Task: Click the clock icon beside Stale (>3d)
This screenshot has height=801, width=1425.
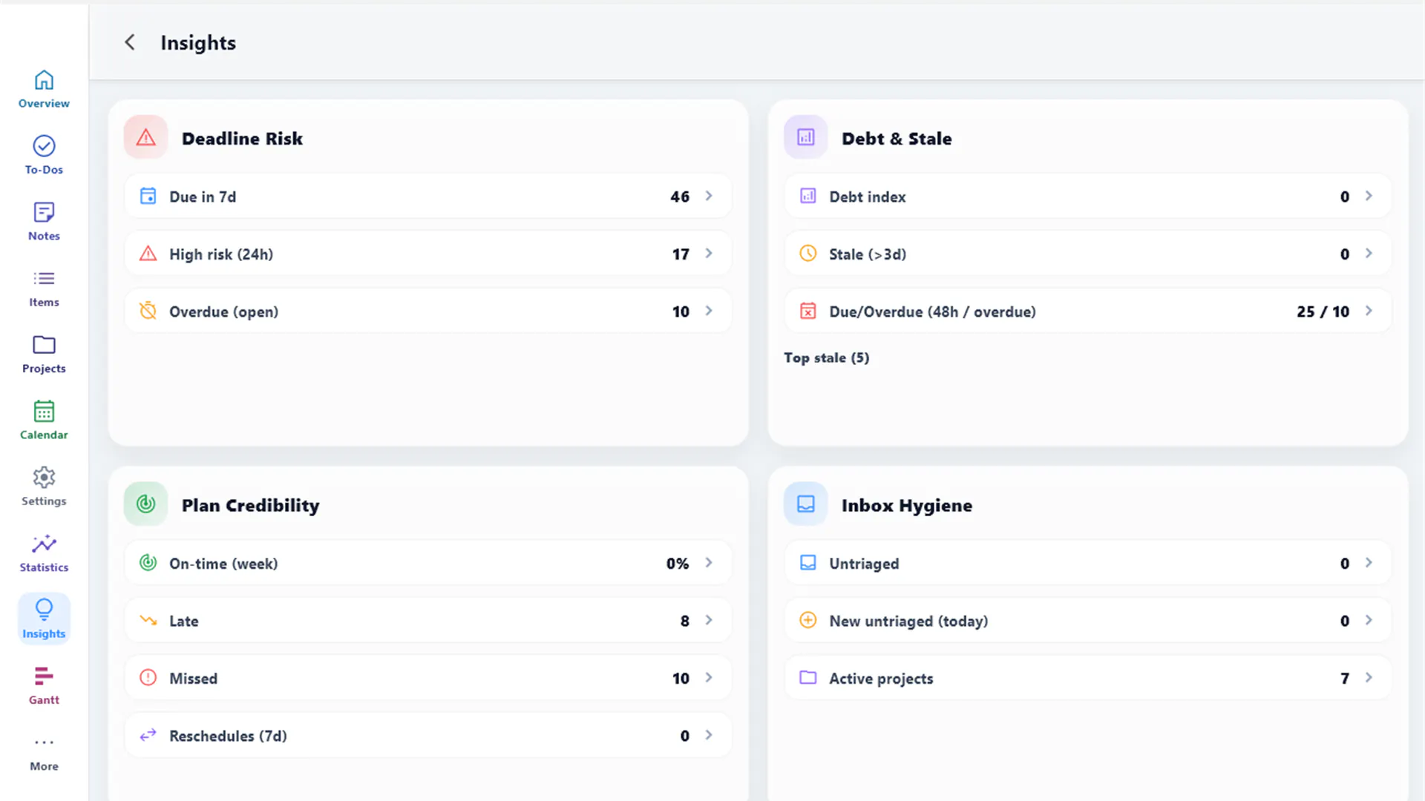Action: (808, 254)
